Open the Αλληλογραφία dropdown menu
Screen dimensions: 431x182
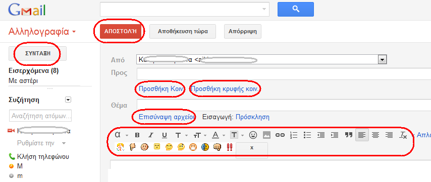pyautogui.click(x=42, y=32)
